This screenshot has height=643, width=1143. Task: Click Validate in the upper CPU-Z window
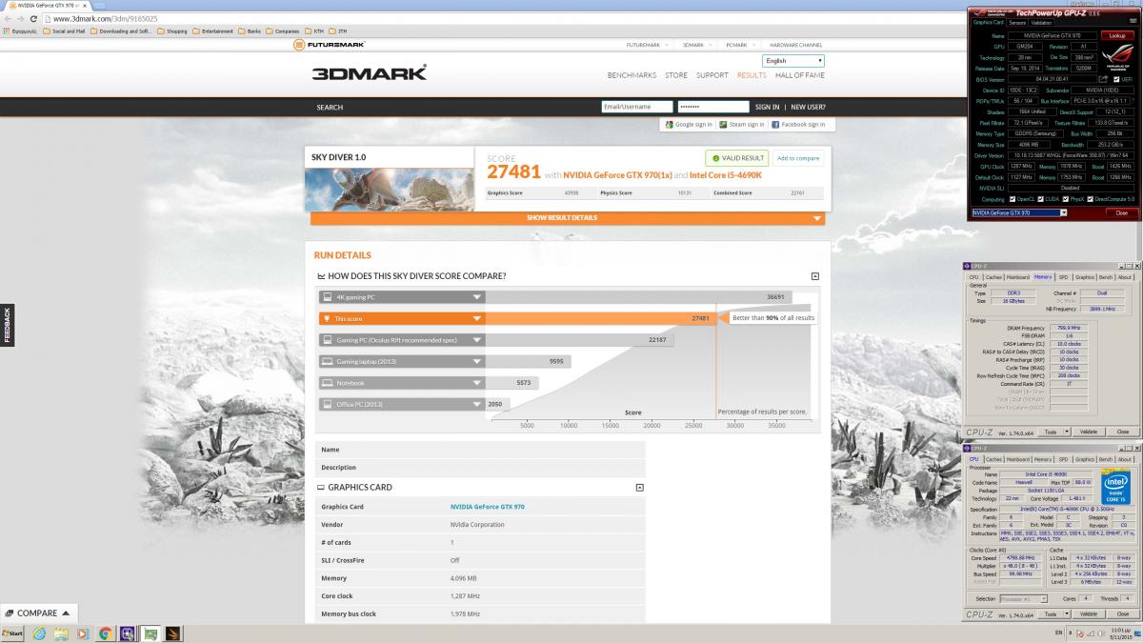click(1089, 432)
